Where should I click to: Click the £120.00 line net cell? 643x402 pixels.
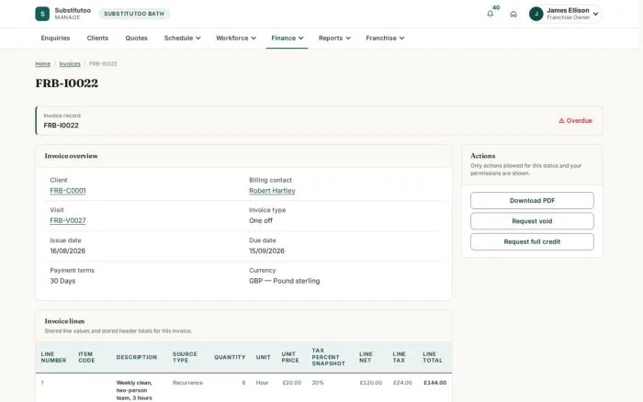pos(371,383)
